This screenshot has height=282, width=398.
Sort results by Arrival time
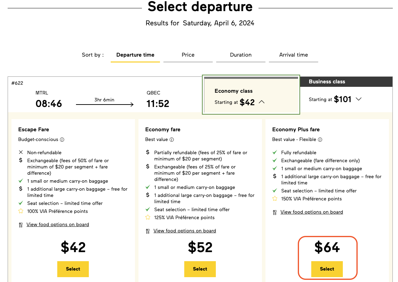click(293, 55)
